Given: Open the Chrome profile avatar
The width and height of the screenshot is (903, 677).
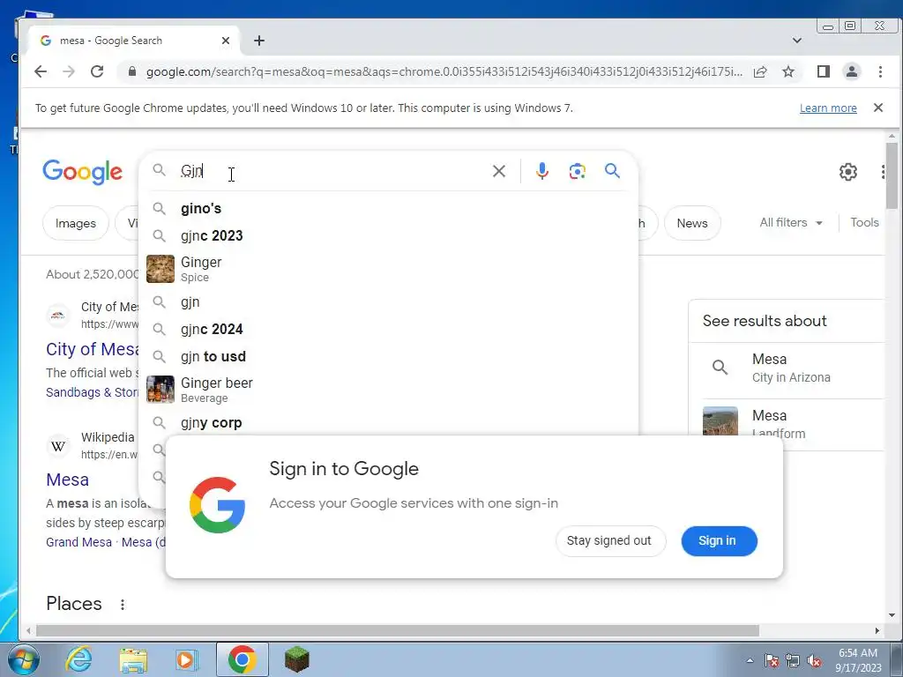Looking at the screenshot, I should [x=851, y=71].
